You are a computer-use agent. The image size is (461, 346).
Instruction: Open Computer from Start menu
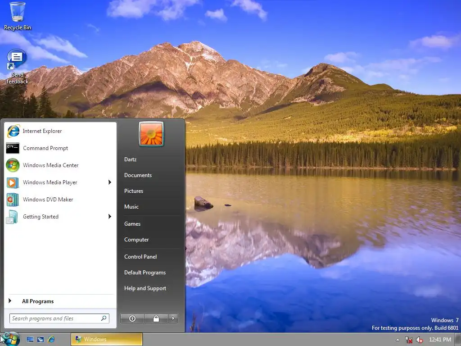(136, 240)
